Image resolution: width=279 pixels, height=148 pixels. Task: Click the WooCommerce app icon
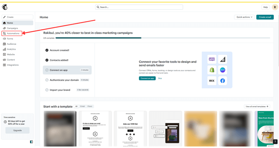coord(212,59)
